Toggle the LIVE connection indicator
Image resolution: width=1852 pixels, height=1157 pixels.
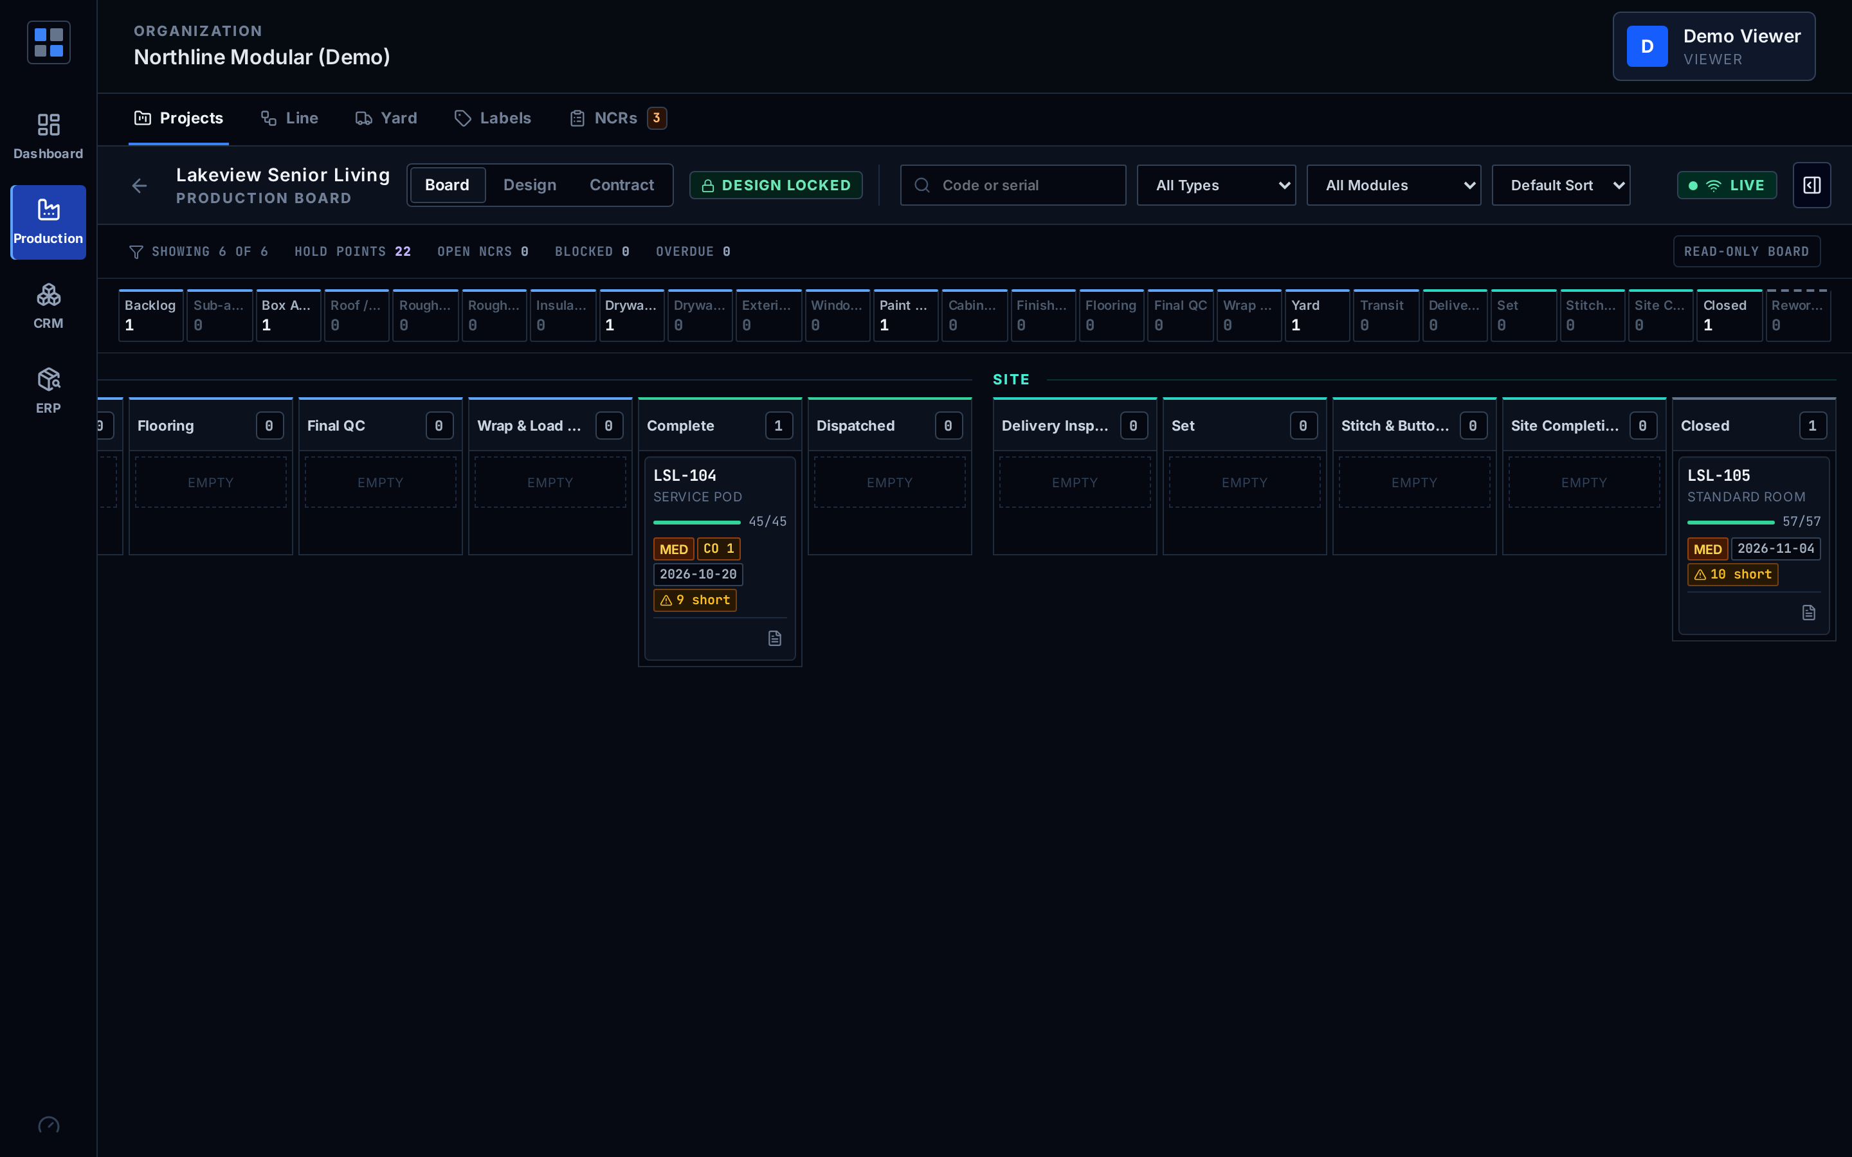pyautogui.click(x=1727, y=185)
